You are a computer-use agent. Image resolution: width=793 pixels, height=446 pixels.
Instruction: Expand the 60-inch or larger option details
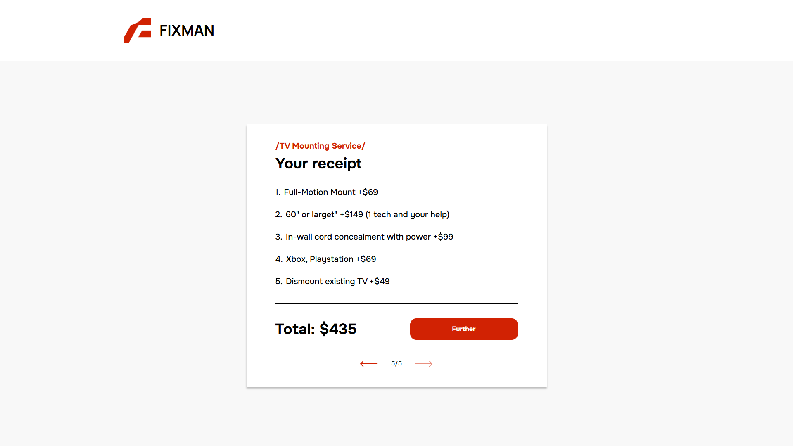[x=362, y=214]
